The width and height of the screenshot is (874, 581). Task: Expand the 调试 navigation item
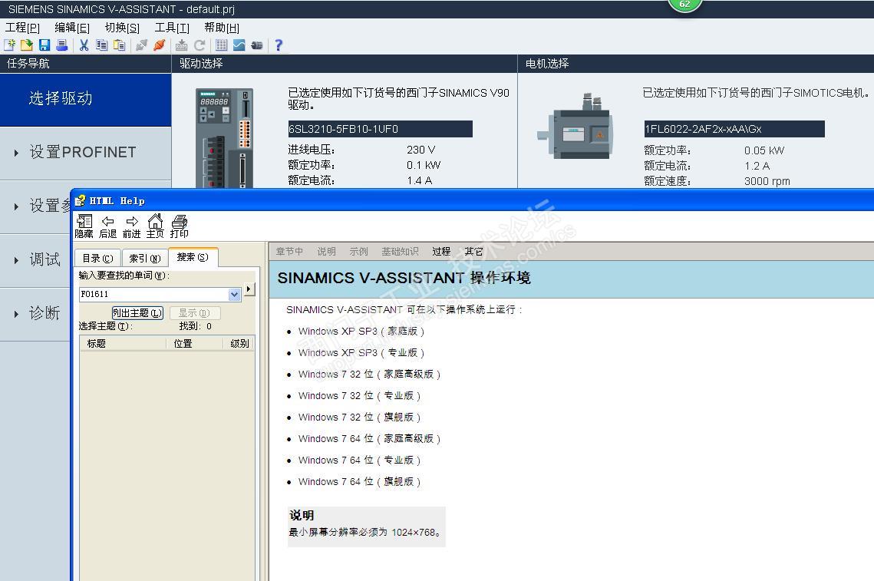[35, 259]
